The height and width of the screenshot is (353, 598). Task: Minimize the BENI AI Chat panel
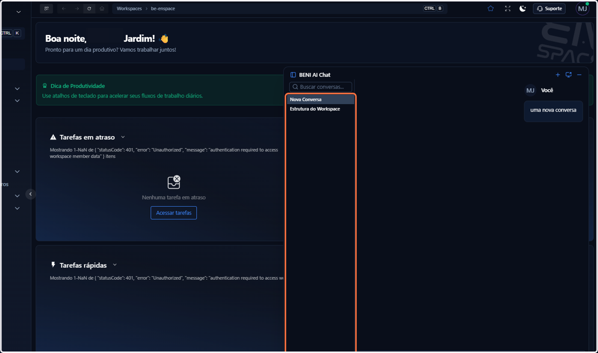pyautogui.click(x=579, y=75)
